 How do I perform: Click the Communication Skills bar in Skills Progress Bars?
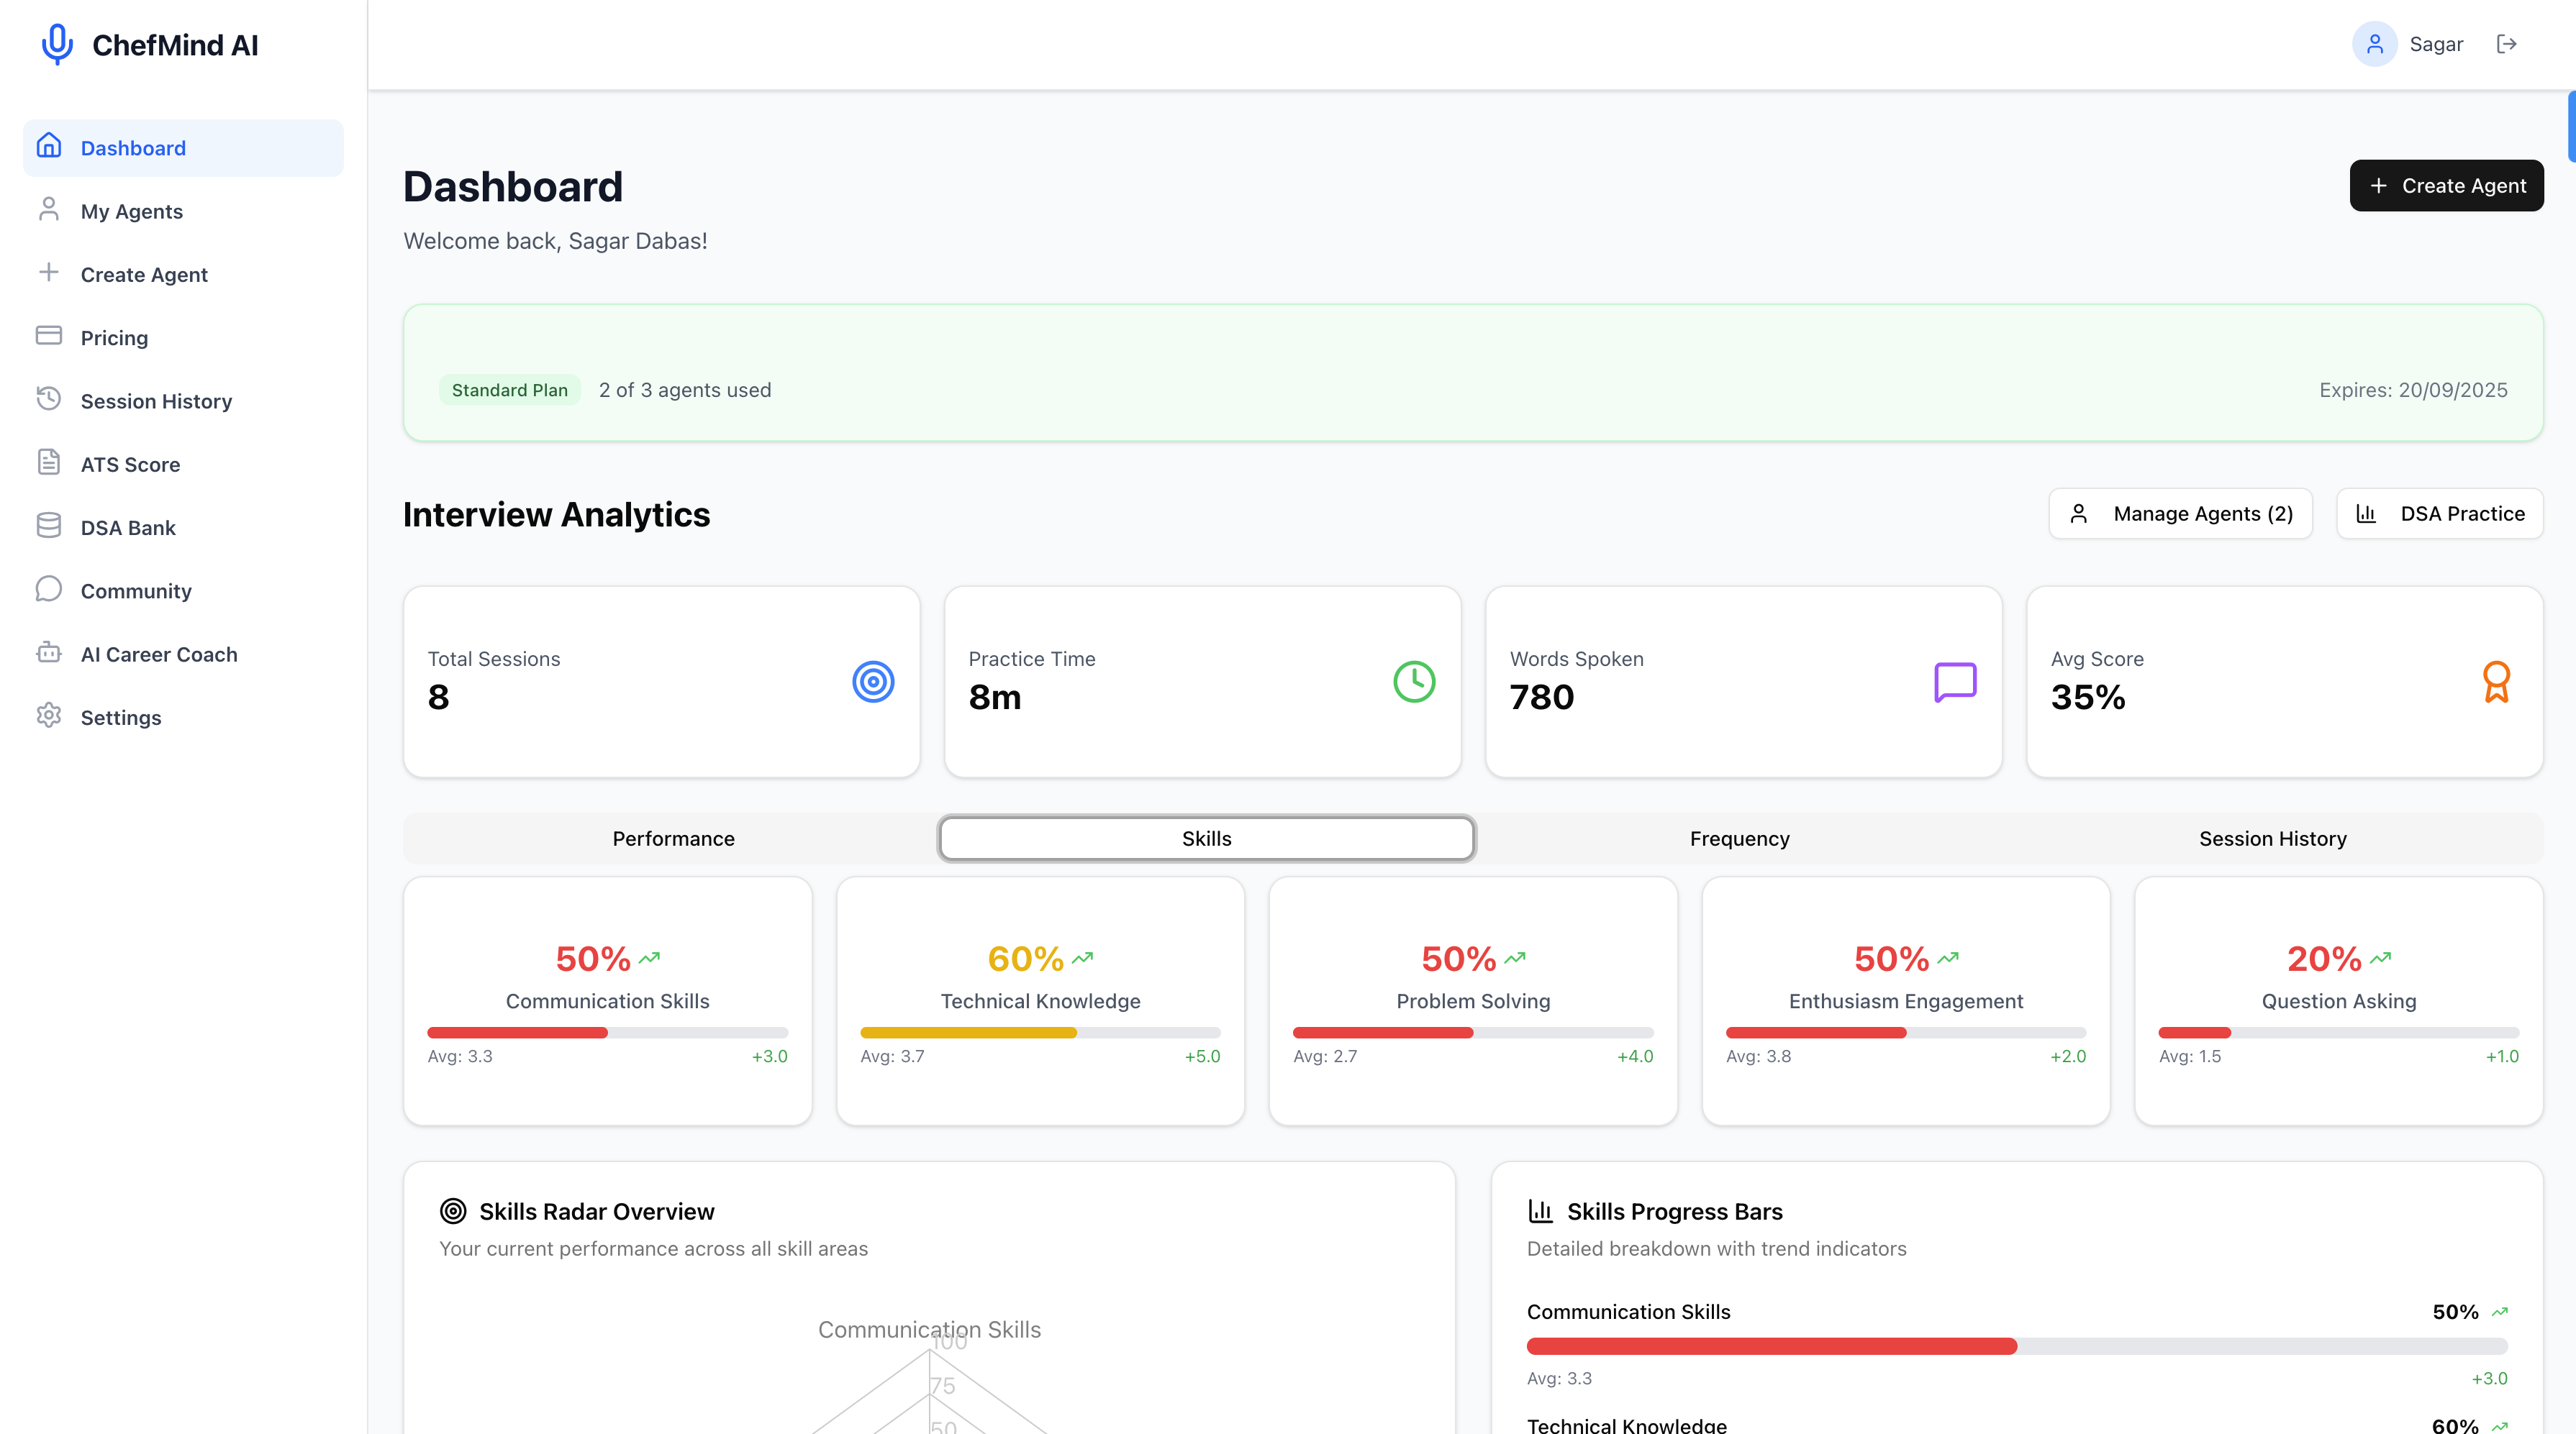tap(2017, 1346)
